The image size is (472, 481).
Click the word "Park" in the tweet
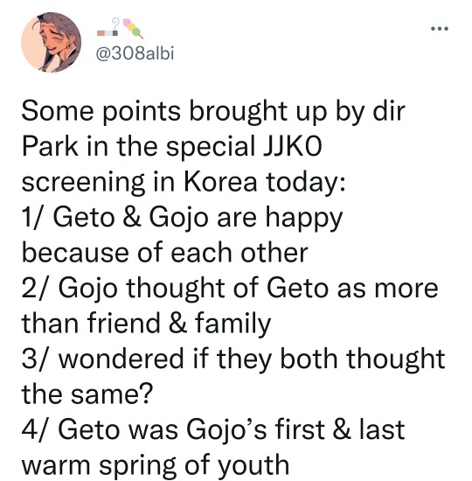coord(50,146)
